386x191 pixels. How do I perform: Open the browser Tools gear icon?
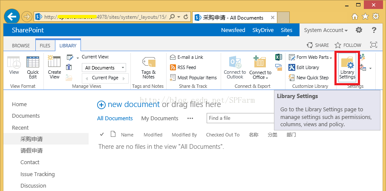click(376, 17)
